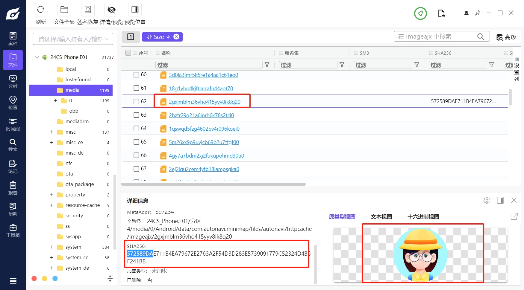Click filter funnel for 哈希集 column
524x290 pixels.
click(342, 65)
